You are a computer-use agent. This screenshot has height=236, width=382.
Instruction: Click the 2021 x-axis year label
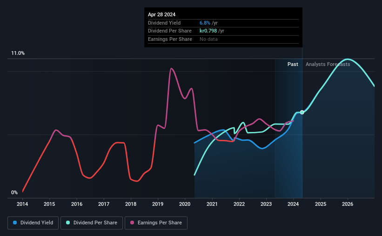coord(212,204)
